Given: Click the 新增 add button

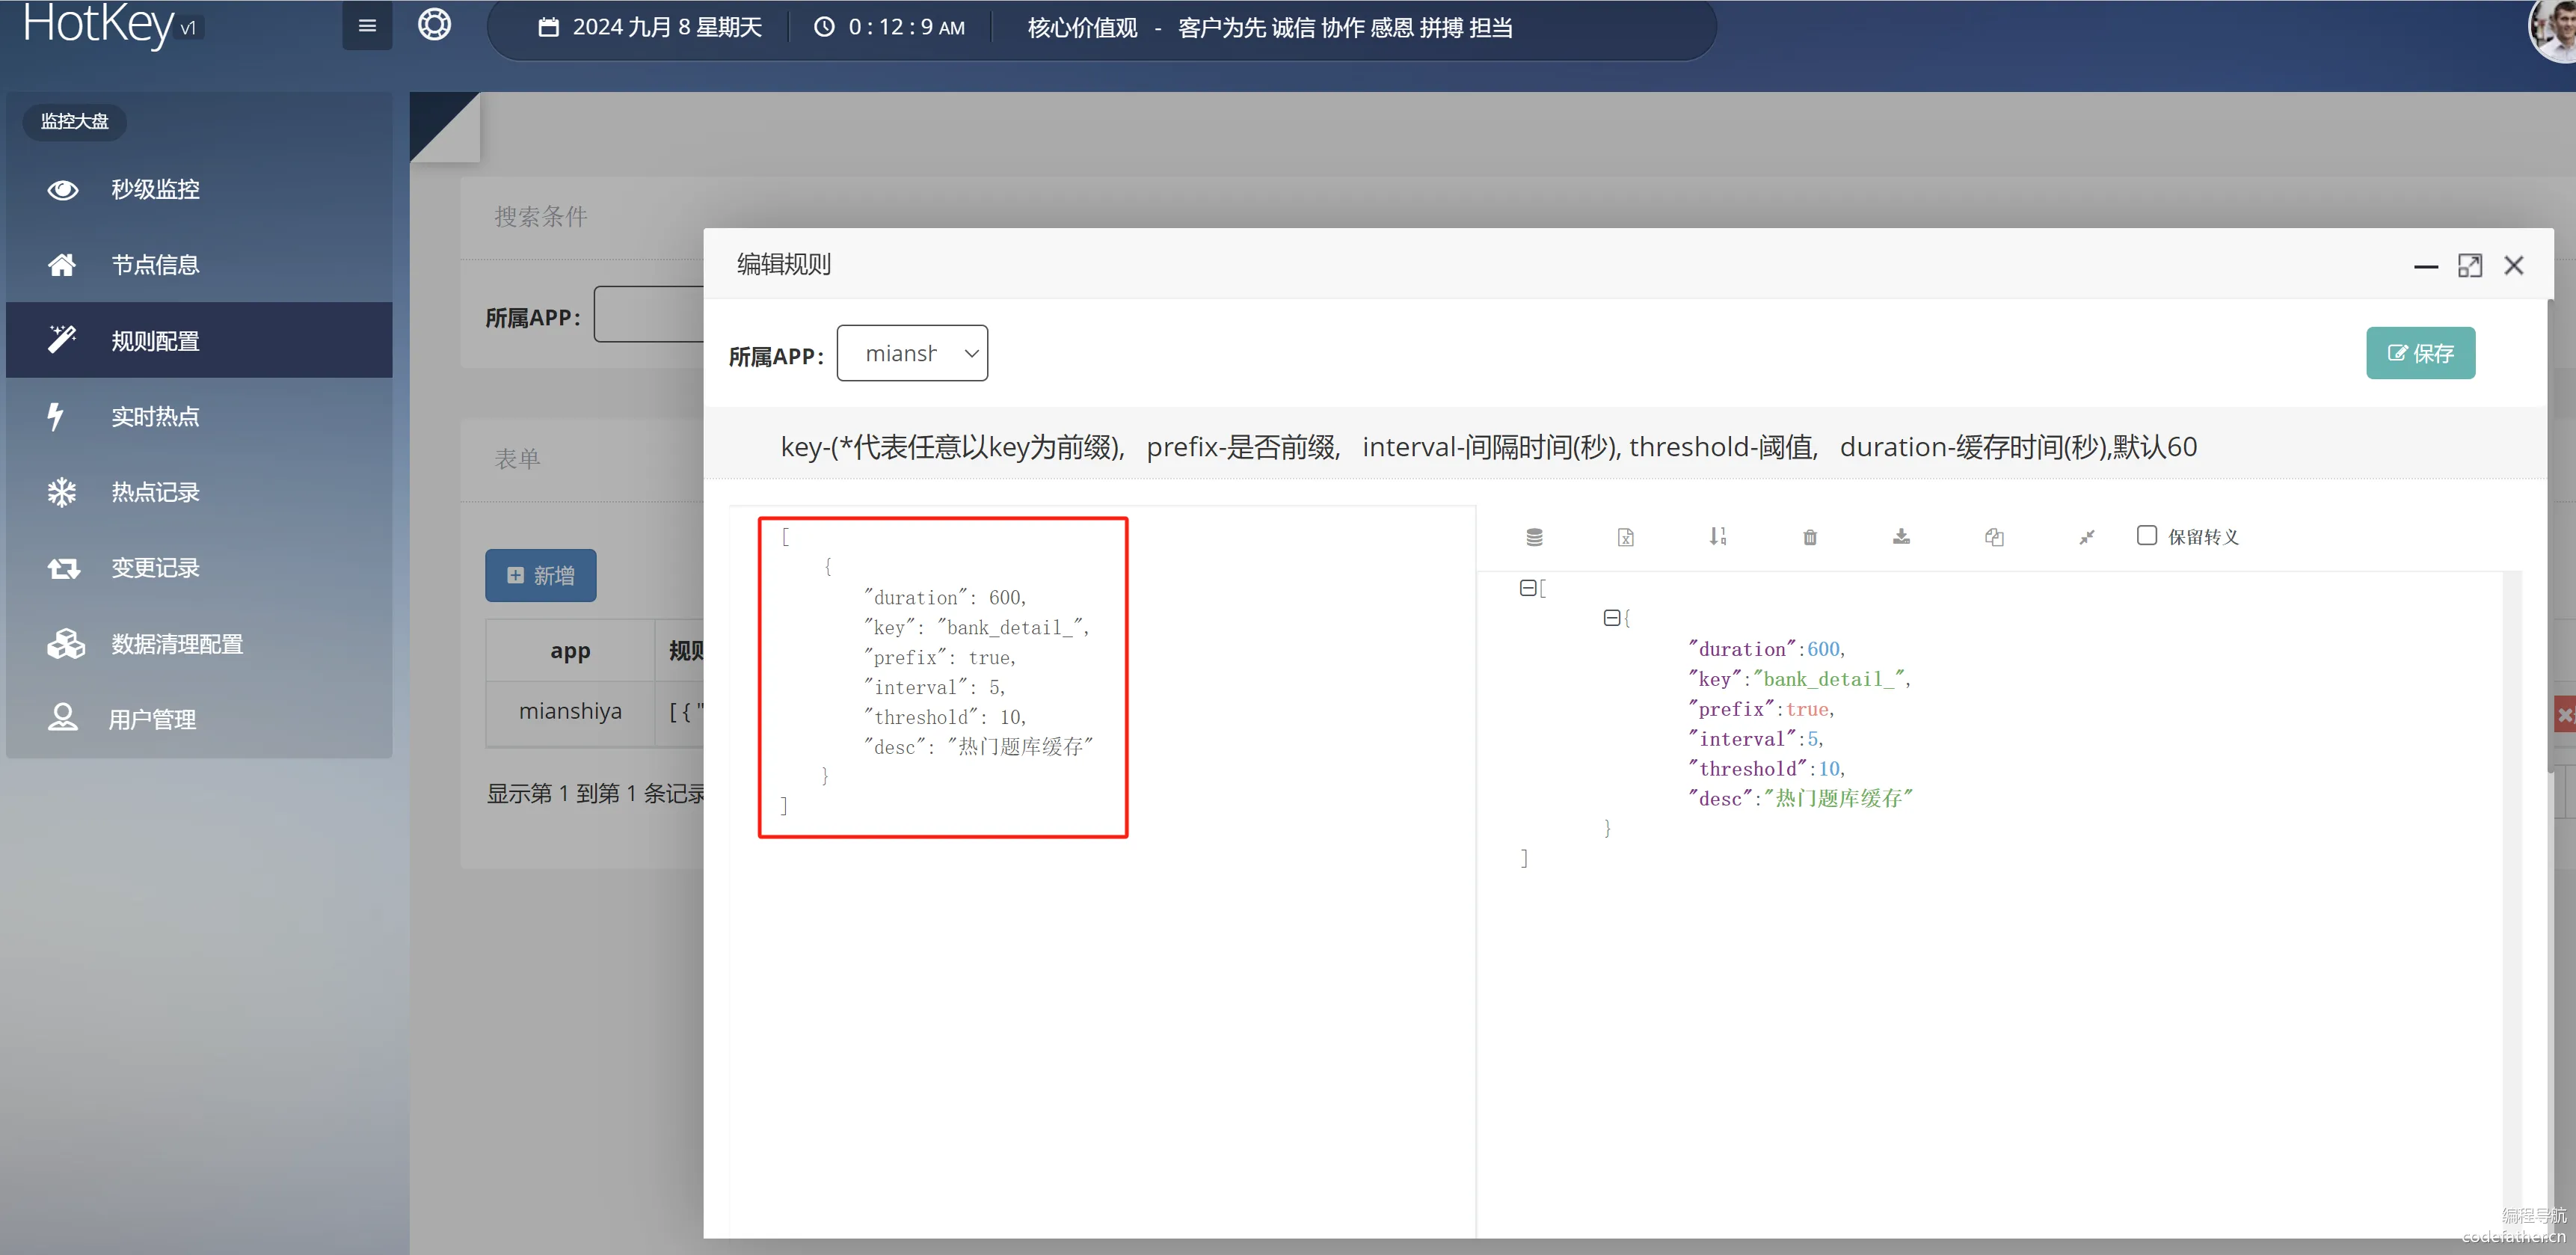Looking at the screenshot, I should 541,575.
